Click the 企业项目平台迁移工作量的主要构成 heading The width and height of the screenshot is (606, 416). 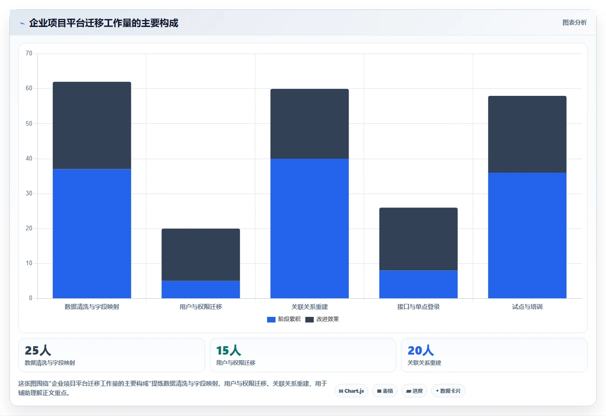point(103,23)
